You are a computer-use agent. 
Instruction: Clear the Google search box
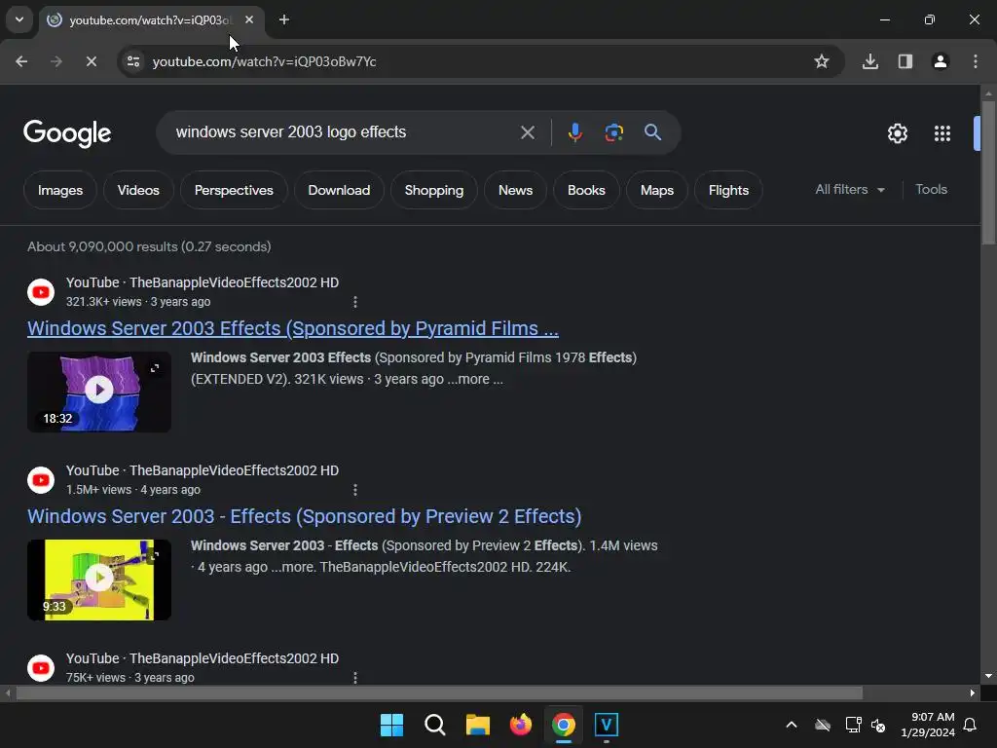(x=528, y=132)
